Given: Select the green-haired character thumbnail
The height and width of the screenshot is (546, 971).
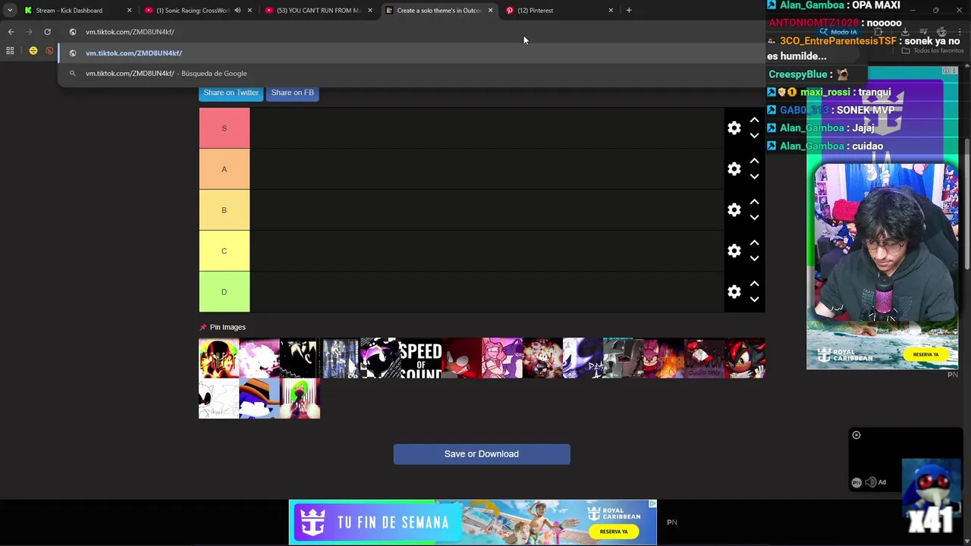Looking at the screenshot, I should coord(300,399).
